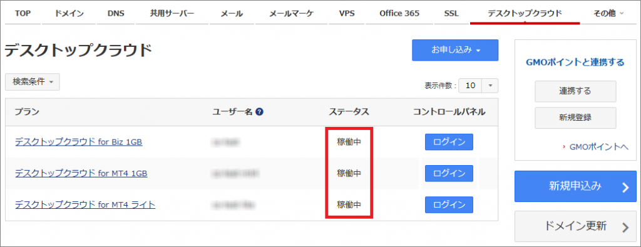Image resolution: width=641 pixels, height=247 pixels.
Task: Click 稼働中 status for MT4 ライト
Action: (349, 204)
